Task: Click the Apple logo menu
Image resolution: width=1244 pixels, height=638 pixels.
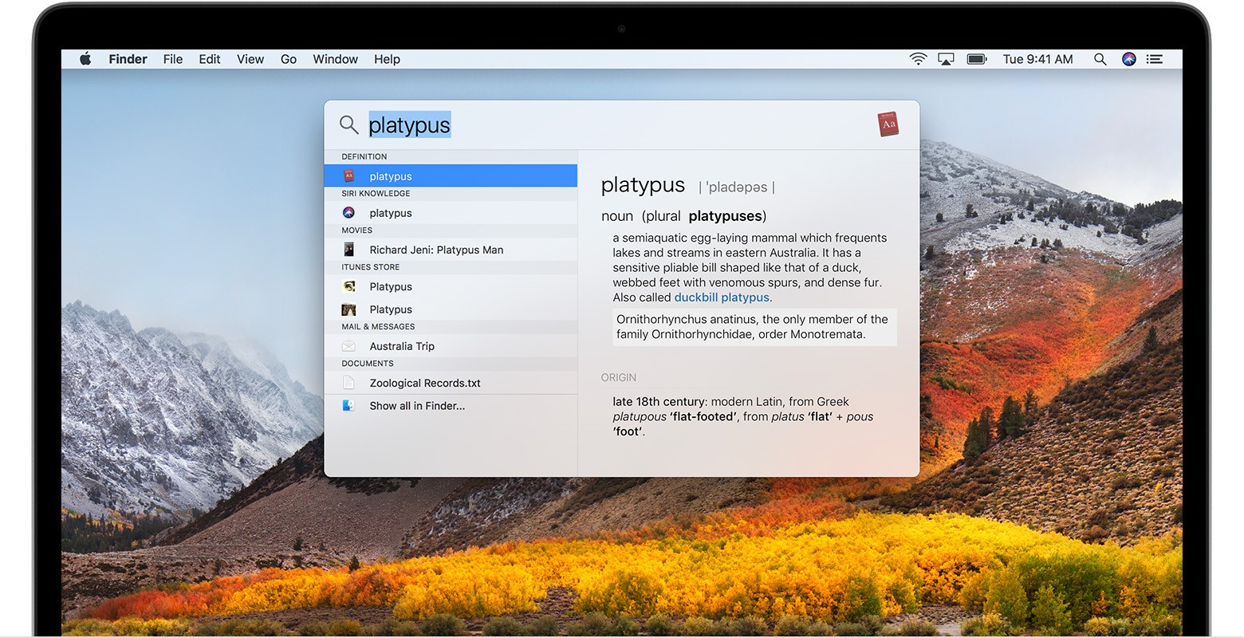Action: [x=85, y=59]
